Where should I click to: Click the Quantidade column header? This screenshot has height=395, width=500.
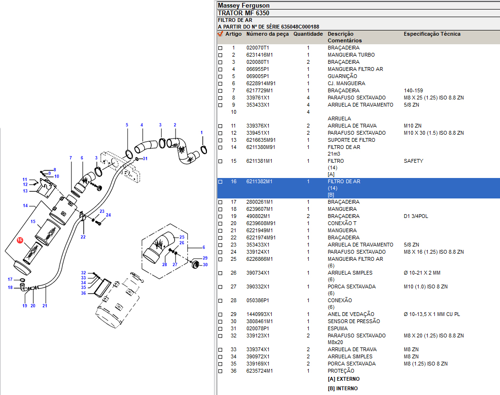308,34
